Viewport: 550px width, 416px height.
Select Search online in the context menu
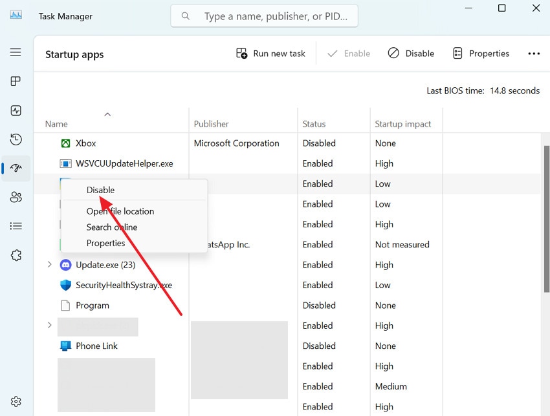point(111,227)
